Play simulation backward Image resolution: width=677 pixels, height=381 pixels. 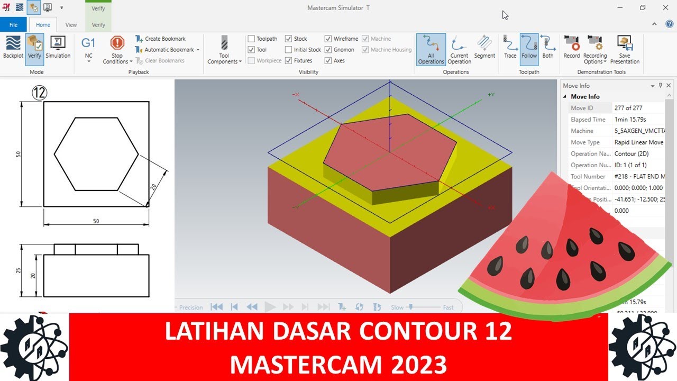click(x=252, y=307)
